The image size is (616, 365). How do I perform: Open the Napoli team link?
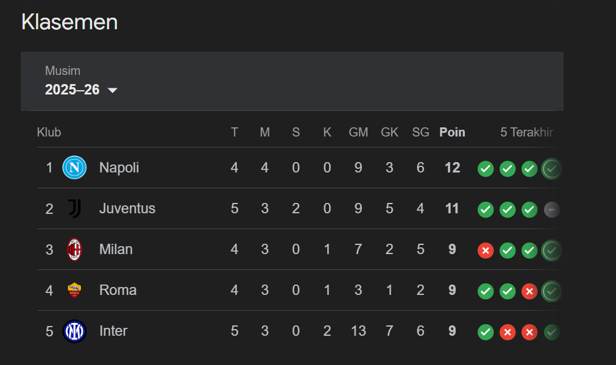(119, 168)
